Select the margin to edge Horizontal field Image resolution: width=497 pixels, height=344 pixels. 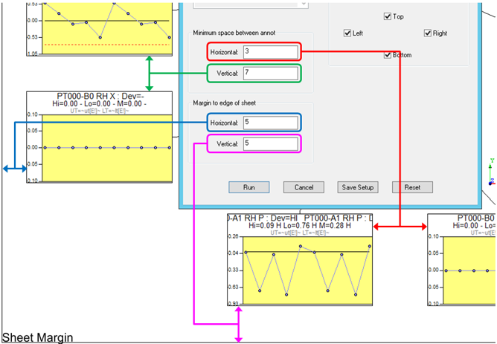click(271, 122)
